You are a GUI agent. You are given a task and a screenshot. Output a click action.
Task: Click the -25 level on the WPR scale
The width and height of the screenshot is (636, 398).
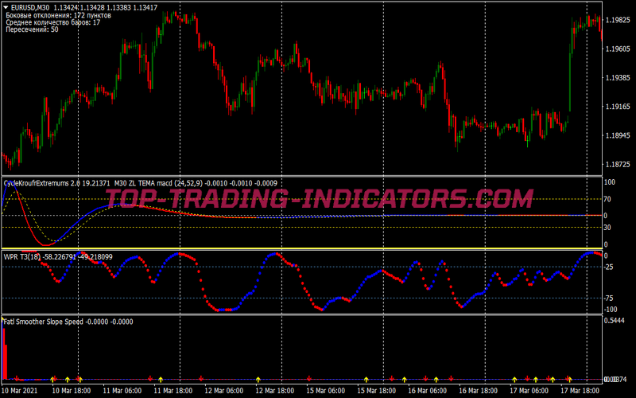pyautogui.click(x=608, y=267)
